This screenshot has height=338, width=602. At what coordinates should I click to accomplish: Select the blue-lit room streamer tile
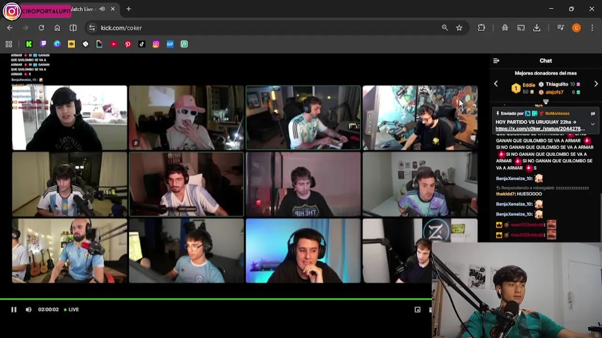pyautogui.click(x=303, y=251)
